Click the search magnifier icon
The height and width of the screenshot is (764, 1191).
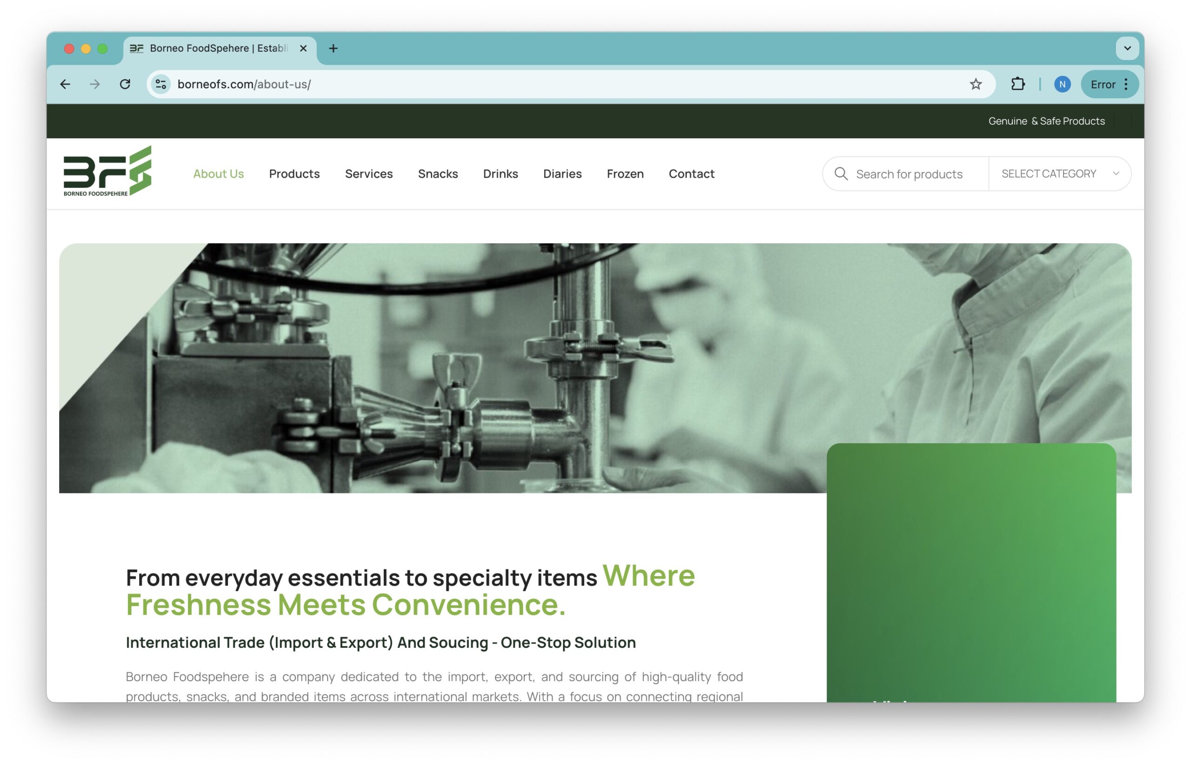841,173
